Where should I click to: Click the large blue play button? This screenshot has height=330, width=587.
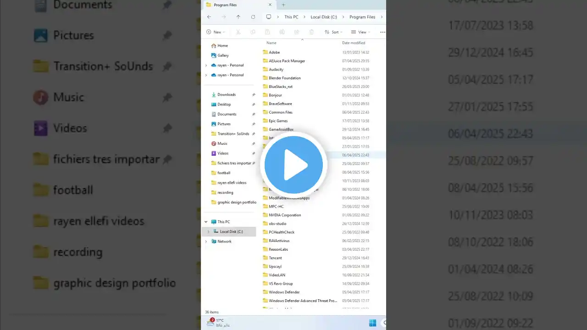pyautogui.click(x=293, y=165)
